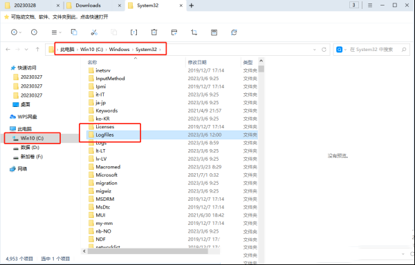The width and height of the screenshot is (415, 265).
Task: Open address bar history dropdown
Action: [x=315, y=50]
